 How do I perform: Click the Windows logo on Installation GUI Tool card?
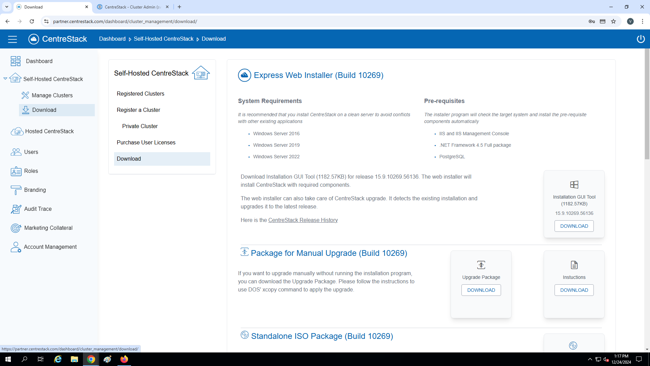(x=574, y=185)
